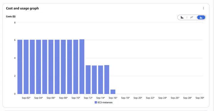Switch to the bar chart view icon
This screenshot has width=214, height=111.
[x=182, y=17]
